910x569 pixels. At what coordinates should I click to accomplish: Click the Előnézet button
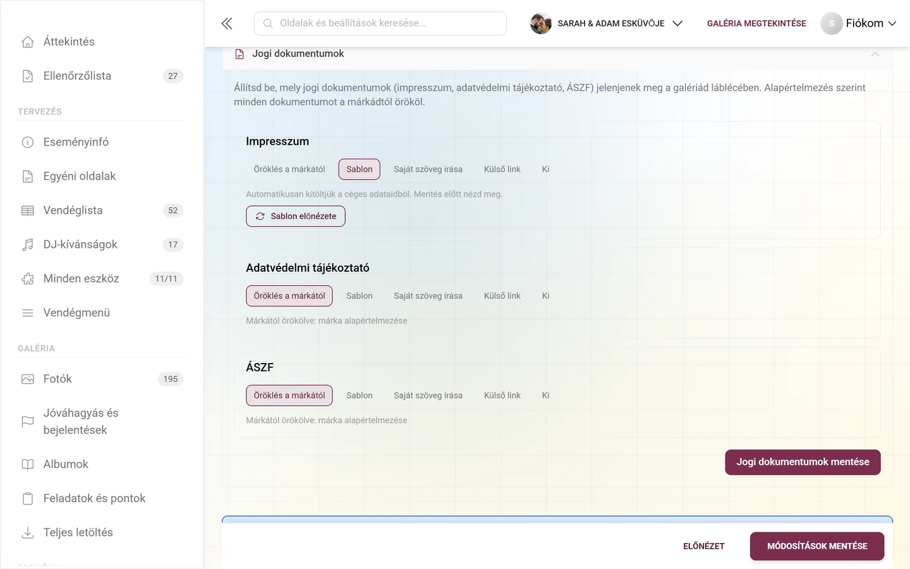coord(704,546)
